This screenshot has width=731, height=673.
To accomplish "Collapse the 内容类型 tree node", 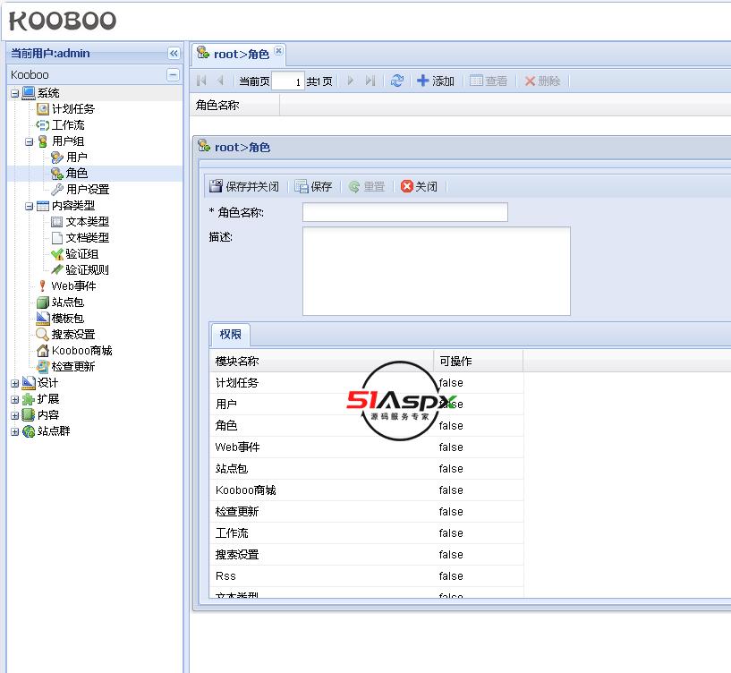I will (x=29, y=206).
